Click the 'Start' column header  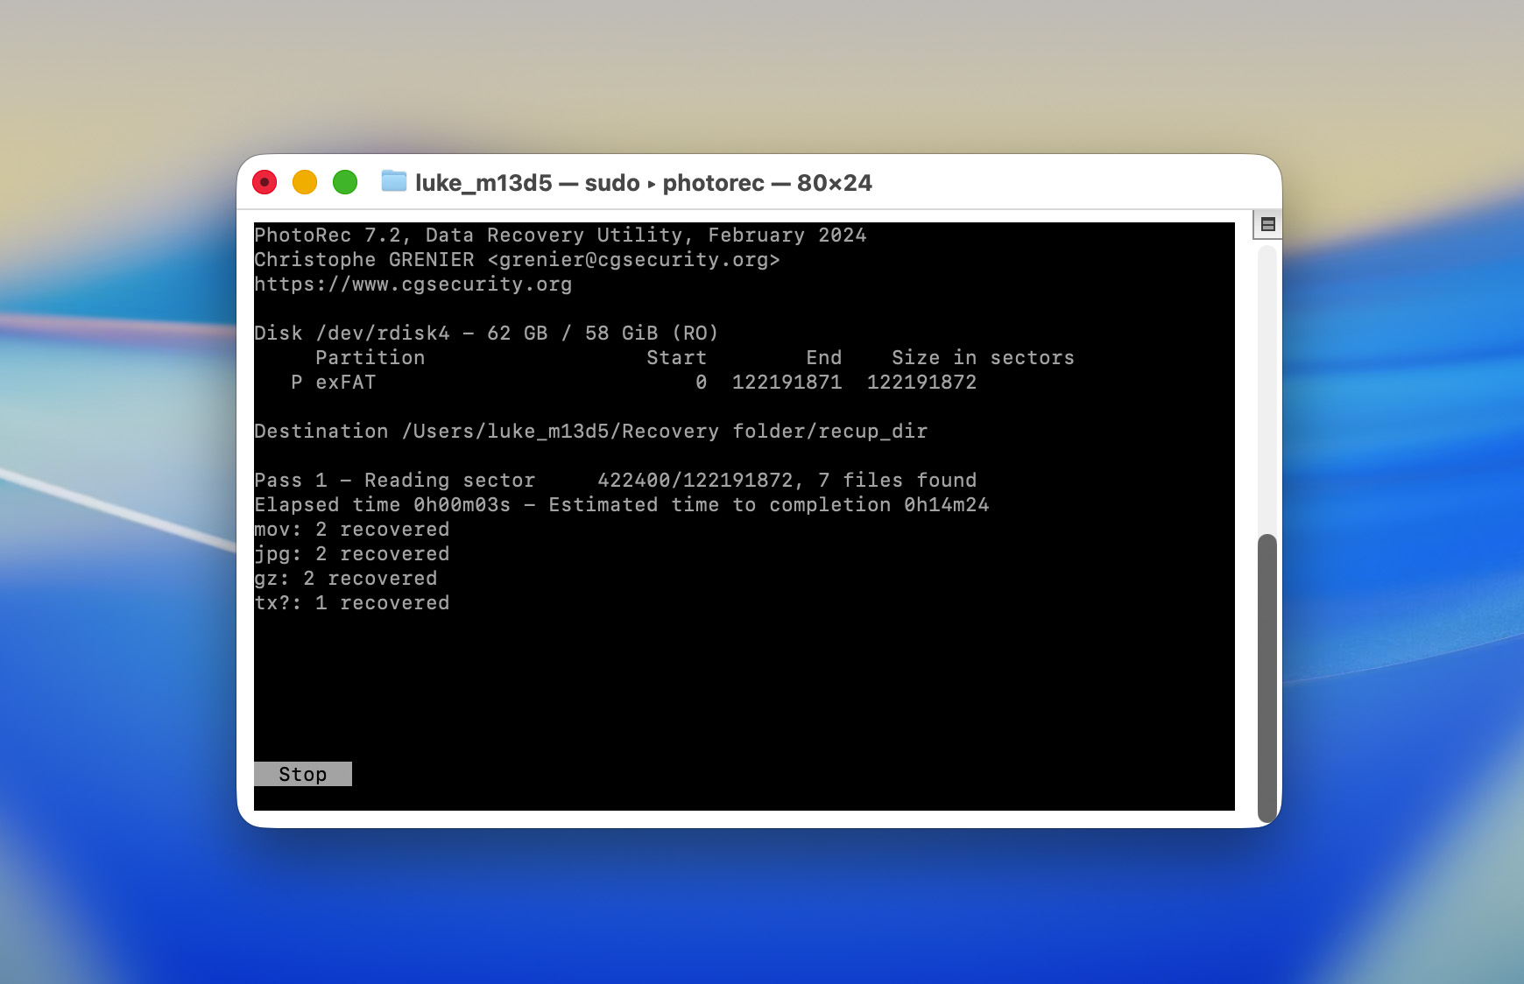point(676,357)
